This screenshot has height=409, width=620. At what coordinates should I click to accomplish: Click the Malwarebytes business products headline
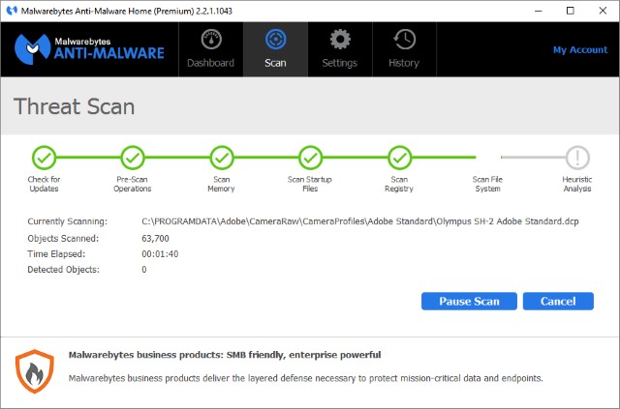tap(225, 355)
